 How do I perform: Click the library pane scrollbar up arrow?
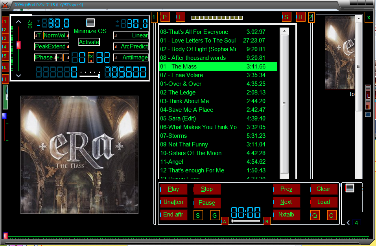359,18
